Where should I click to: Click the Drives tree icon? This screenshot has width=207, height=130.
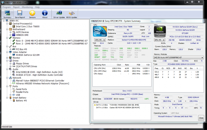10,61
